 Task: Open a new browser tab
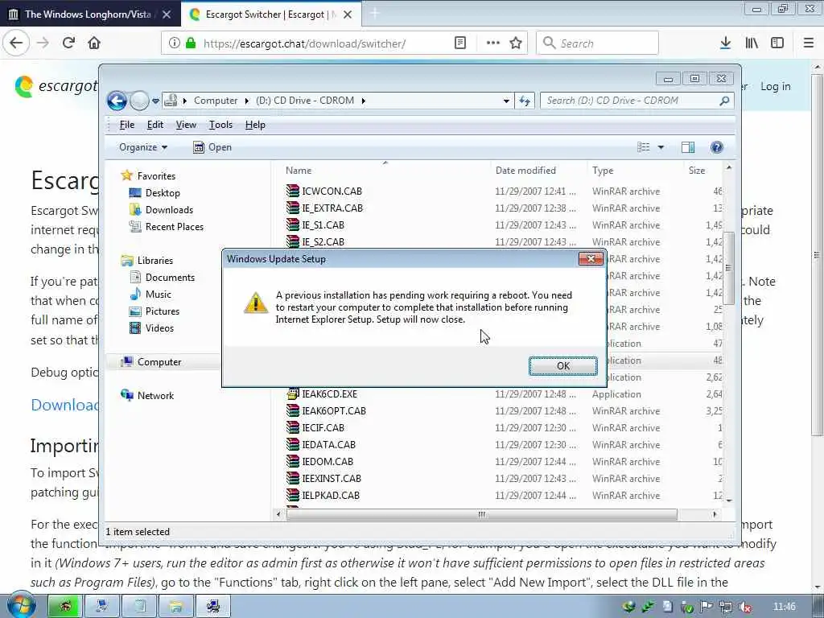pos(375,14)
